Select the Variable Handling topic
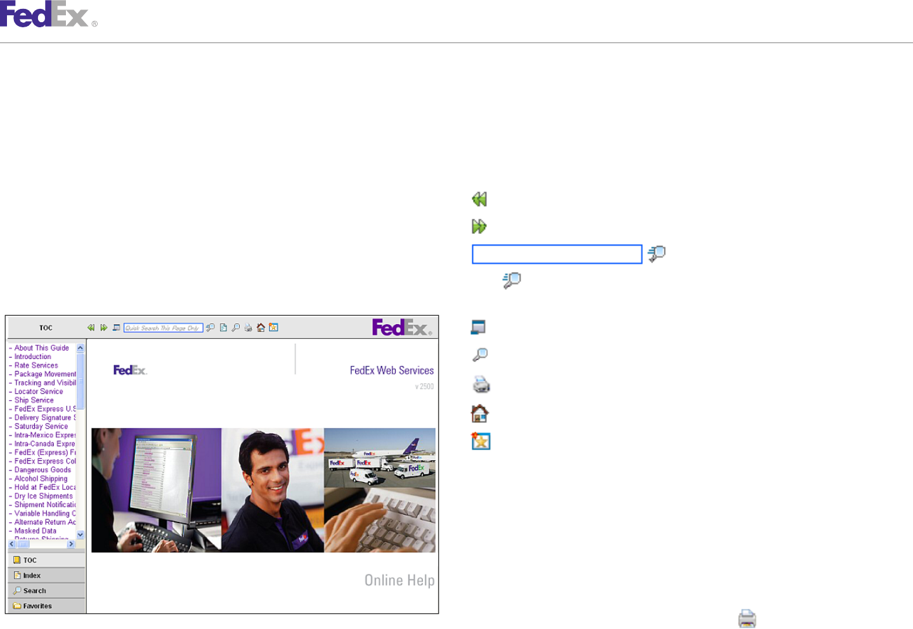This screenshot has height=629, width=913. pos(45,514)
